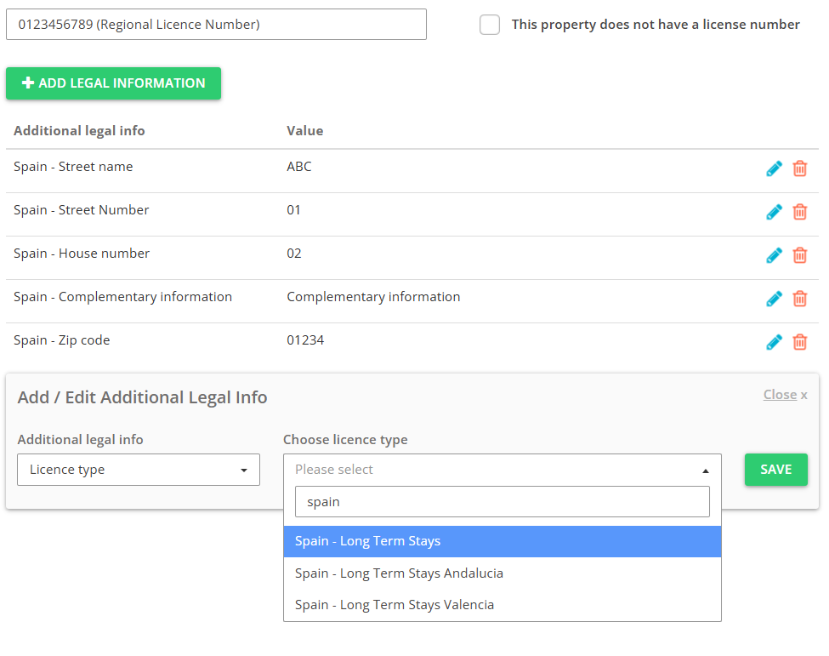Edit the Spain - Complementary information entry
The height and width of the screenshot is (656, 829).
(774, 299)
